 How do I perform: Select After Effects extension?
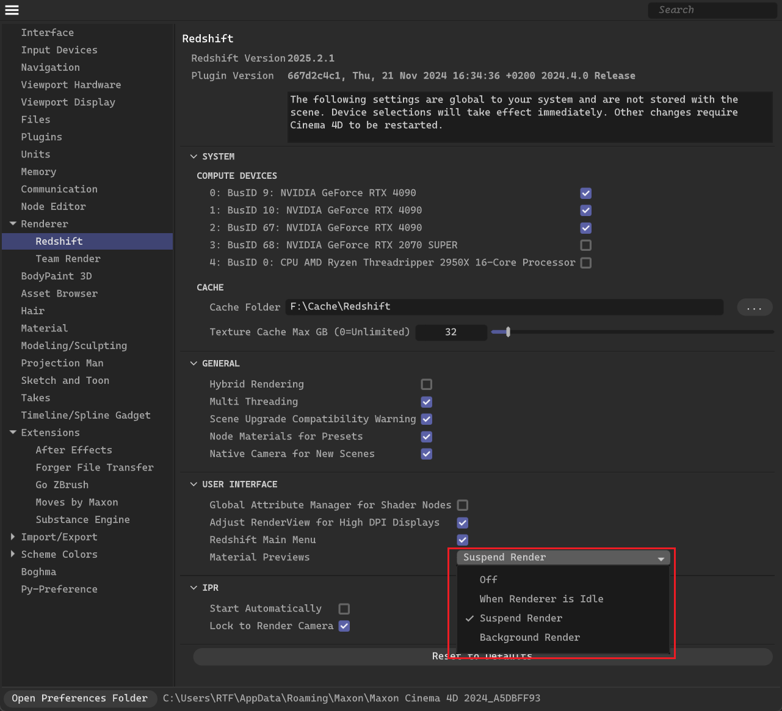[74, 450]
